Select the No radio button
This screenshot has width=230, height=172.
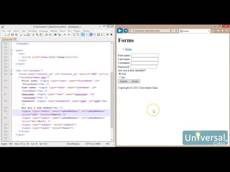[x=120, y=77]
